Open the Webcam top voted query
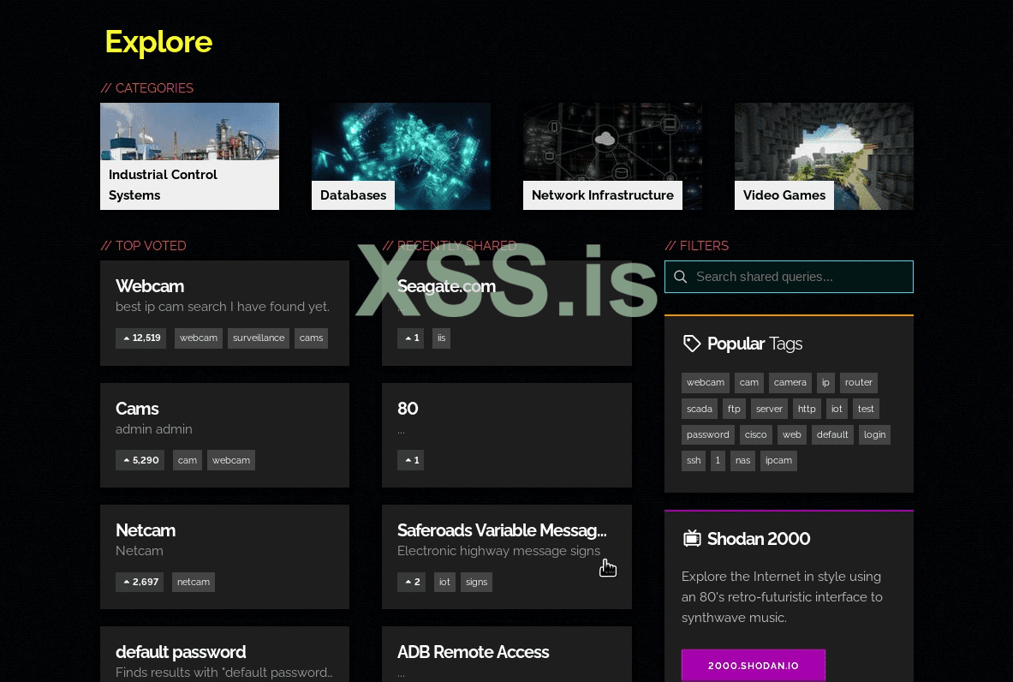1013x682 pixels. [150, 286]
